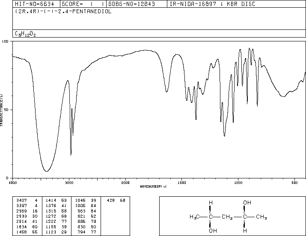Select peak table entry 1155
The width and height of the screenshot is (306, 236).
51,227
